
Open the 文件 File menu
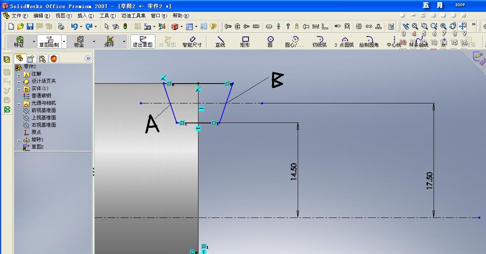(20, 15)
